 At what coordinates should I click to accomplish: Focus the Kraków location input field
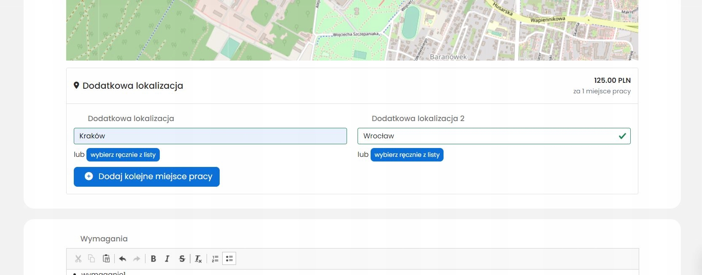point(210,136)
